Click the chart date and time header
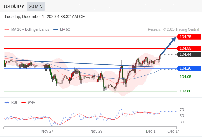202x137 pixels. (46, 17)
